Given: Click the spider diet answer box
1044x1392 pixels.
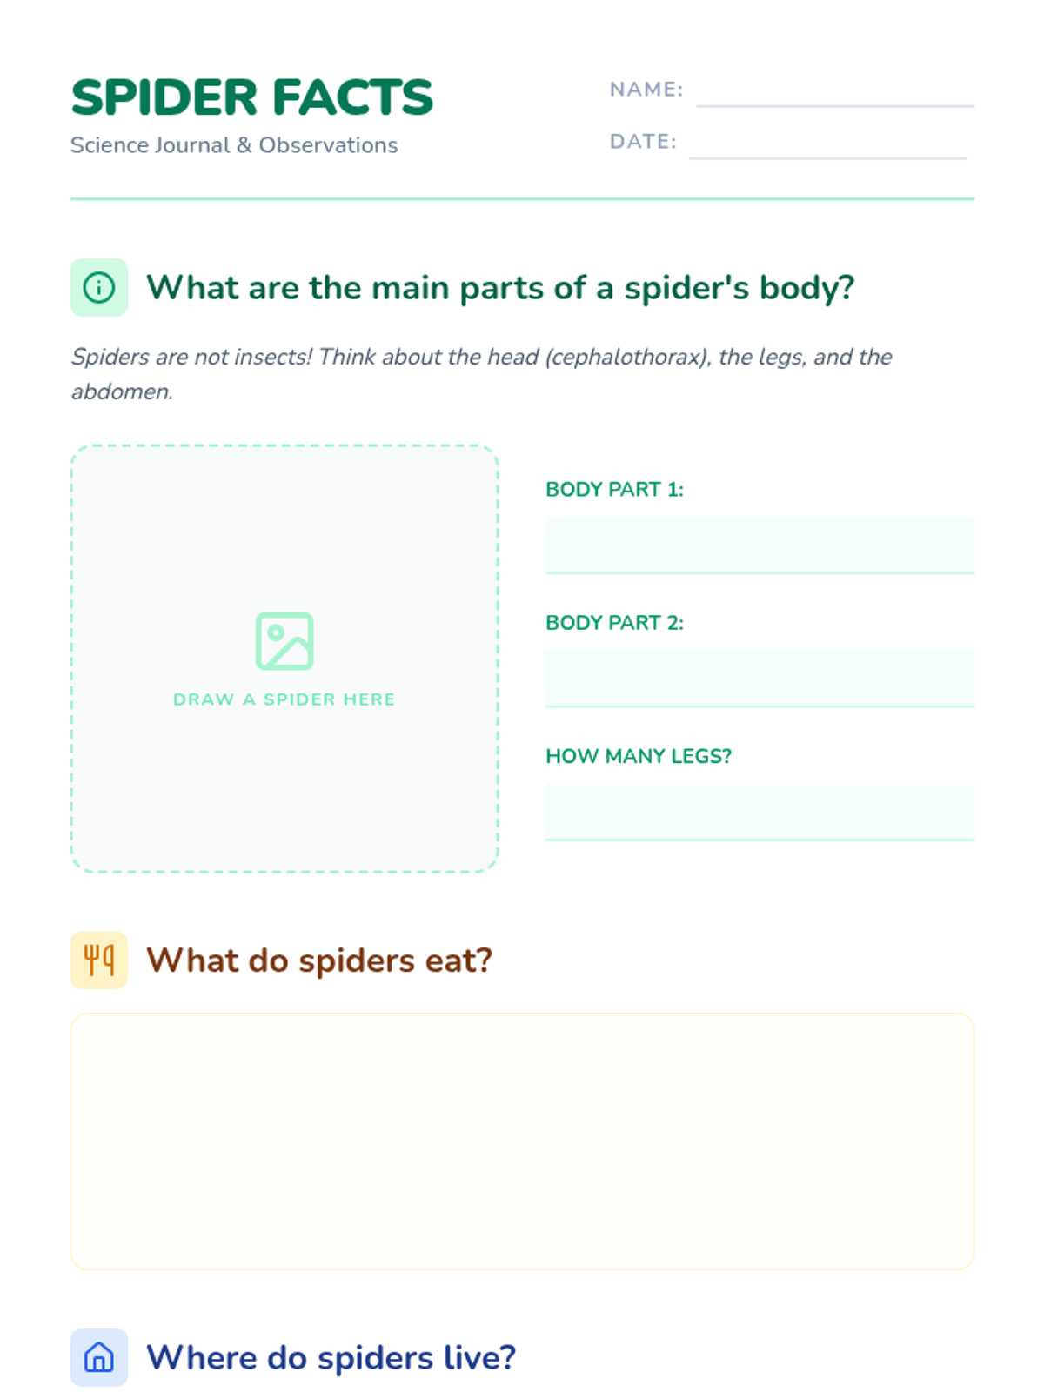Looking at the screenshot, I should click(x=522, y=1141).
